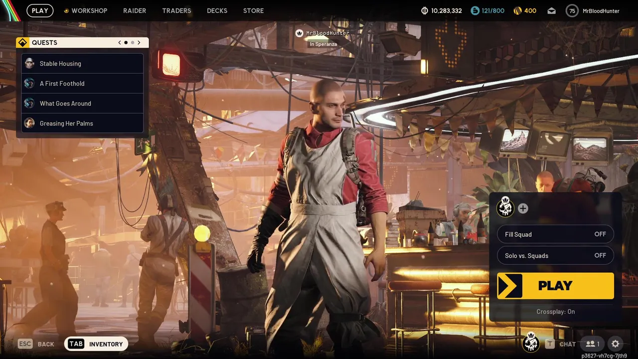This screenshot has width=638, height=359.
Task: Open the mail inbox icon
Action: tap(551, 11)
